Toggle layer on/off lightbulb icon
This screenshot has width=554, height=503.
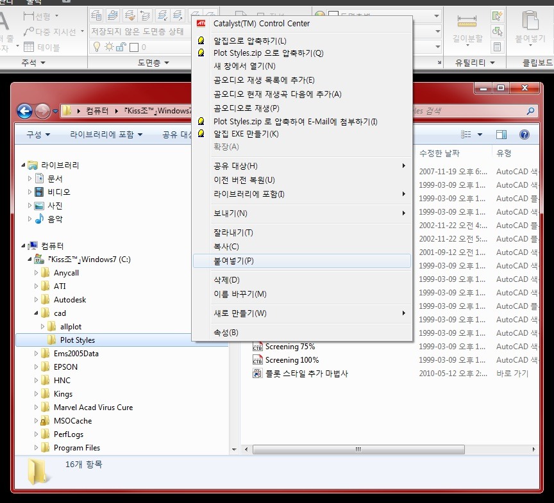coord(96,47)
